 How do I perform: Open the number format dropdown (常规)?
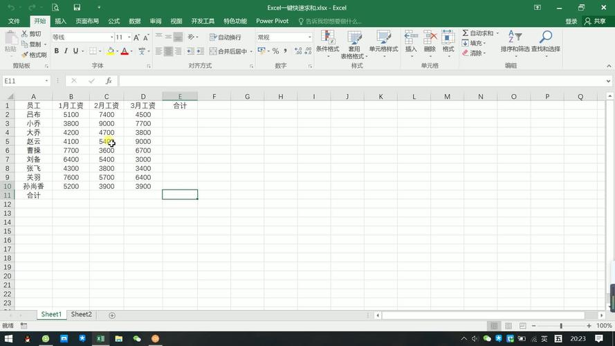309,37
